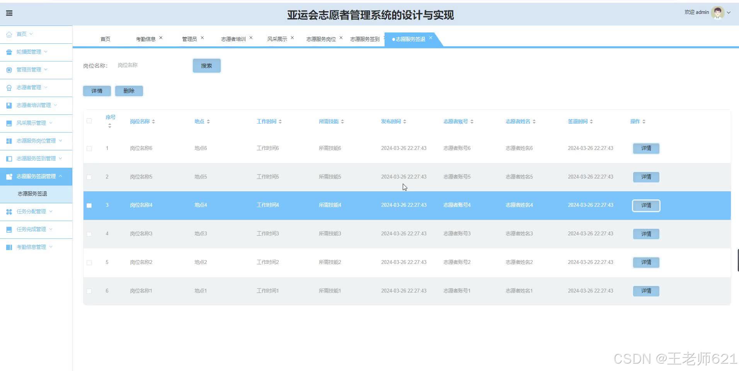Open the 志愿服务签退 sidebar submenu item
Viewport: 739px width, 371px height.
tap(36, 194)
